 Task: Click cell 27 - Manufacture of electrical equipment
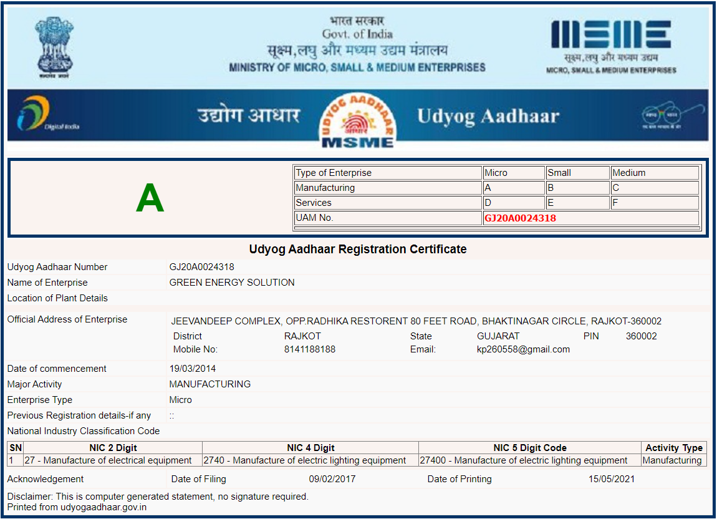coord(112,460)
